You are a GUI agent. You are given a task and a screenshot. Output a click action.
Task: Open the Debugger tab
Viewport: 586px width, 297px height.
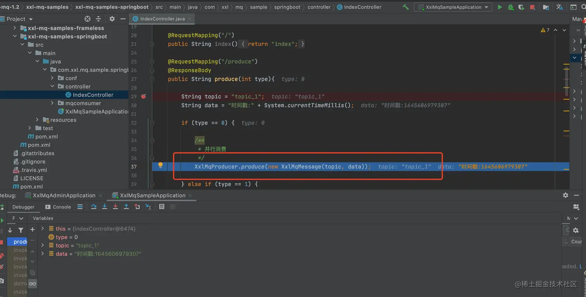pyautogui.click(x=23, y=207)
